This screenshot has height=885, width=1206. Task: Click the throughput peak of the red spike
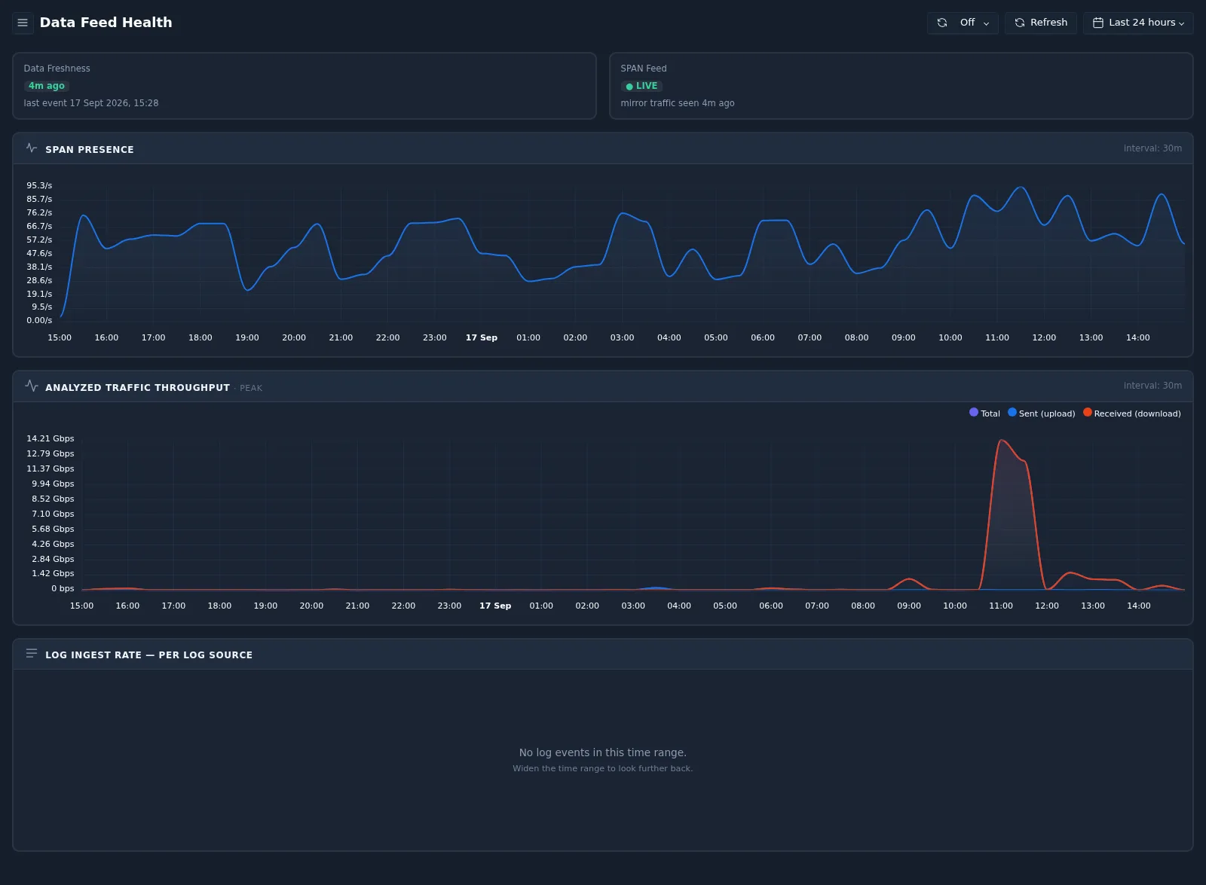coord(1001,441)
